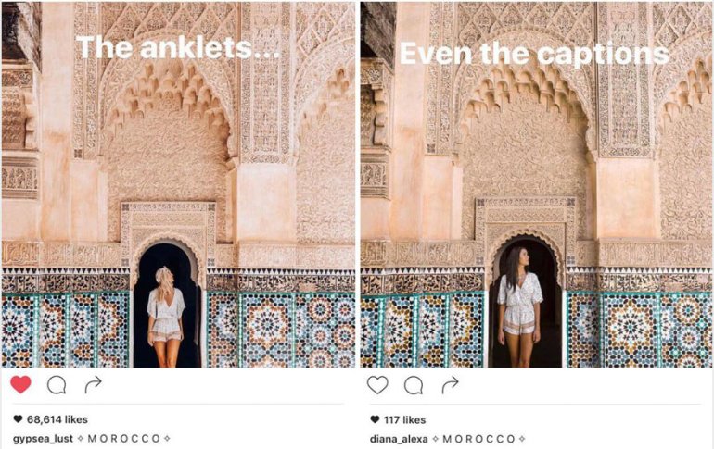Click MOROCCO caption under gypsea_lust post
714x449 pixels.
[123, 439]
